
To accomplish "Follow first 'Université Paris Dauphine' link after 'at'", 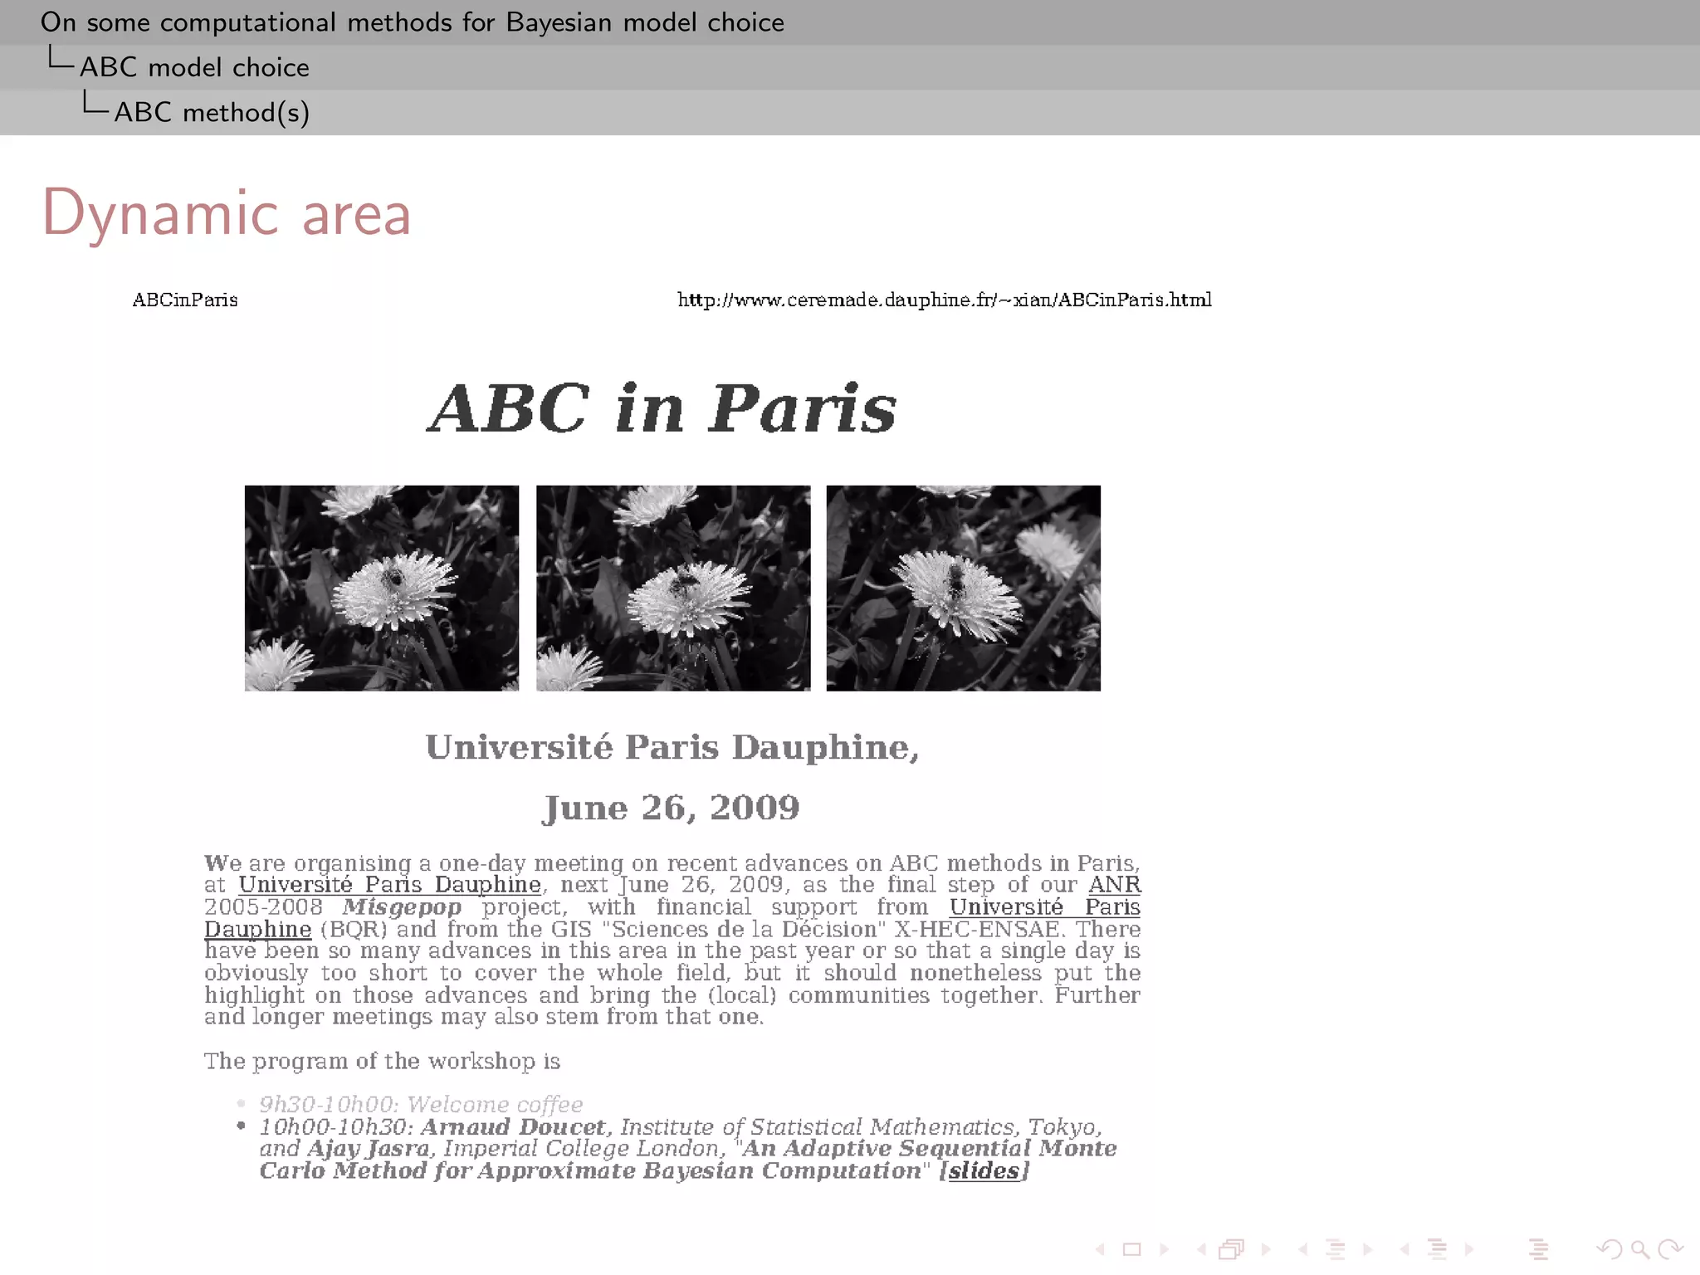I will 390,885.
